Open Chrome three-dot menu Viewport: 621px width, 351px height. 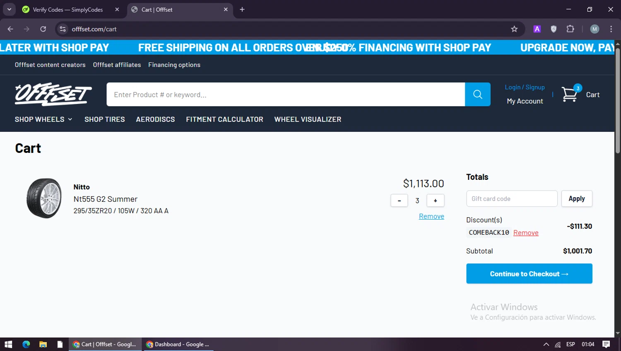(611, 29)
